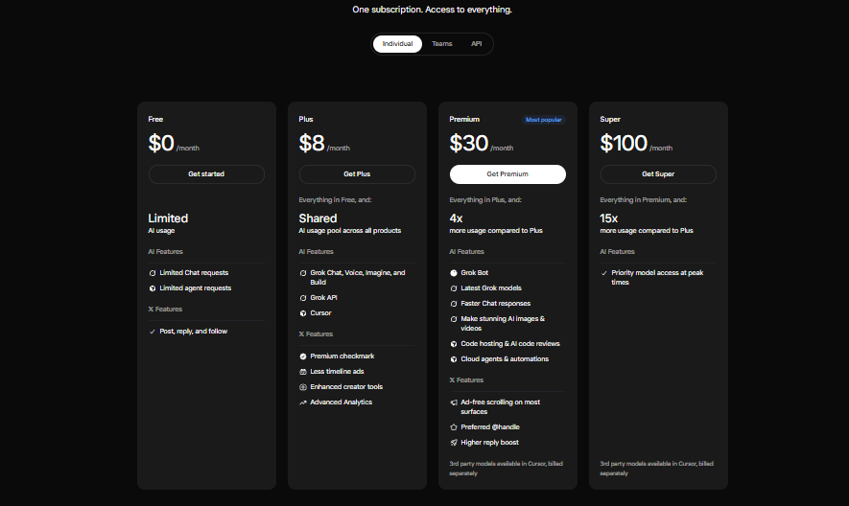Click the Plus plan title
Image resolution: width=849 pixels, height=506 pixels.
[306, 119]
